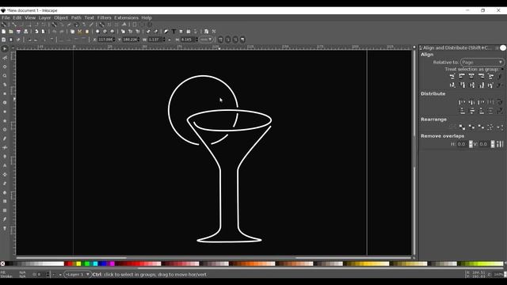This screenshot has width=507, height=285.
Task: Open the Layer 1 dropdown
Action: pos(77,275)
